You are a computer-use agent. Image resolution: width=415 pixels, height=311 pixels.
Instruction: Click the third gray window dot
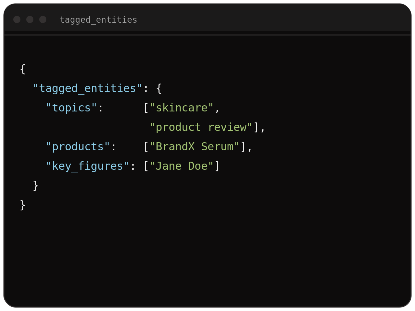pyautogui.click(x=43, y=19)
